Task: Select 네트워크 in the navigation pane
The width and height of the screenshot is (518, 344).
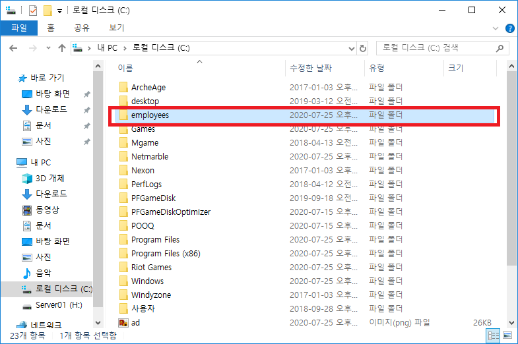Action: (x=46, y=325)
